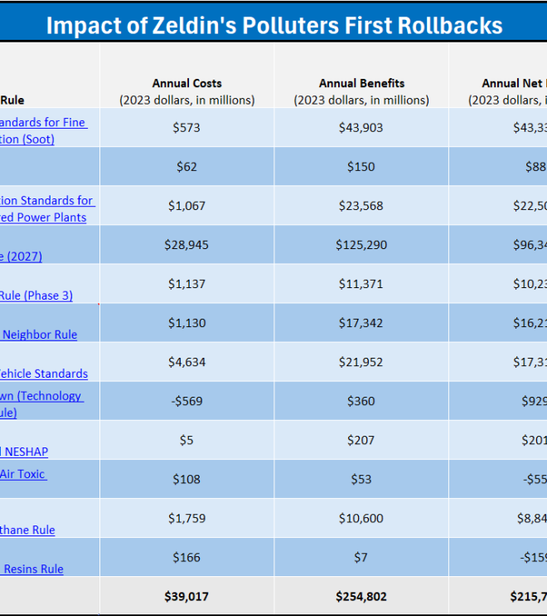Open the Fine particle Soot standards link

pos(43,131)
